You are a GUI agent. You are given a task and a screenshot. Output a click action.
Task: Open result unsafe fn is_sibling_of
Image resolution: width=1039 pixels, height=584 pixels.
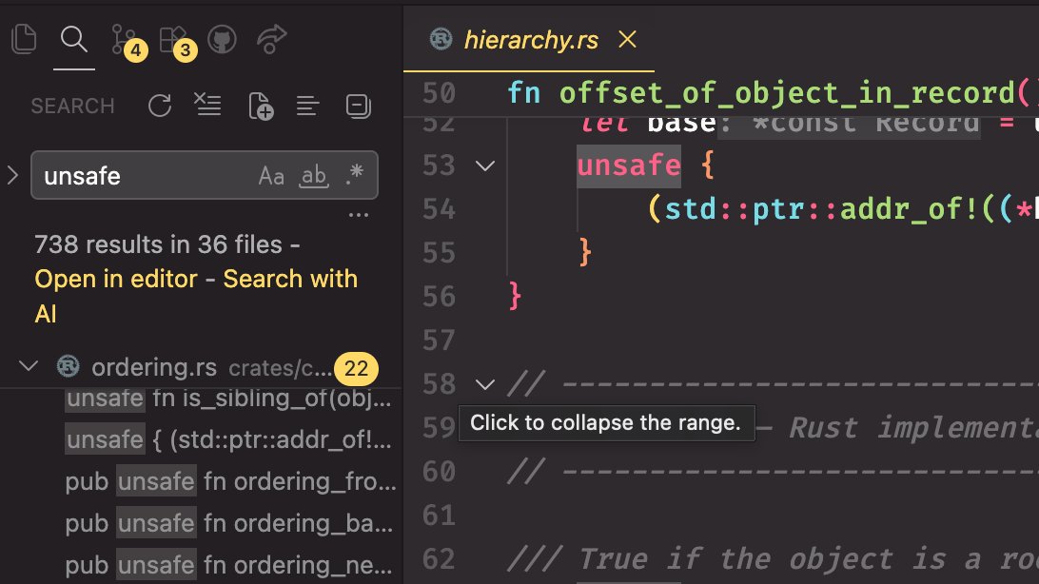tap(228, 399)
